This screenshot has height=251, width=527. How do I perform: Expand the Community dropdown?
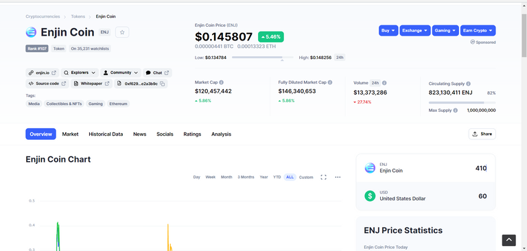pyautogui.click(x=121, y=73)
